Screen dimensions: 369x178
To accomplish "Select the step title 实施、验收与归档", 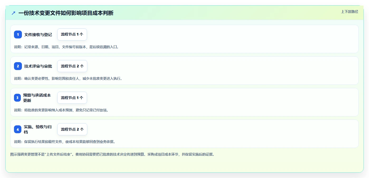I will [38, 129].
